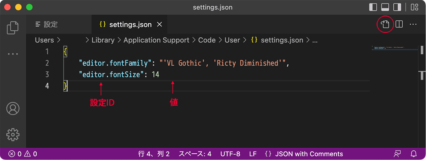426x160 pixels.
Task: Open the Manage gear icon
Action: pyautogui.click(x=13, y=134)
